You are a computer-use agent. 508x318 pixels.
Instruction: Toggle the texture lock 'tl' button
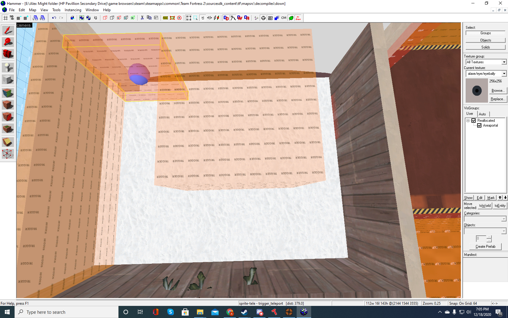pos(203,18)
